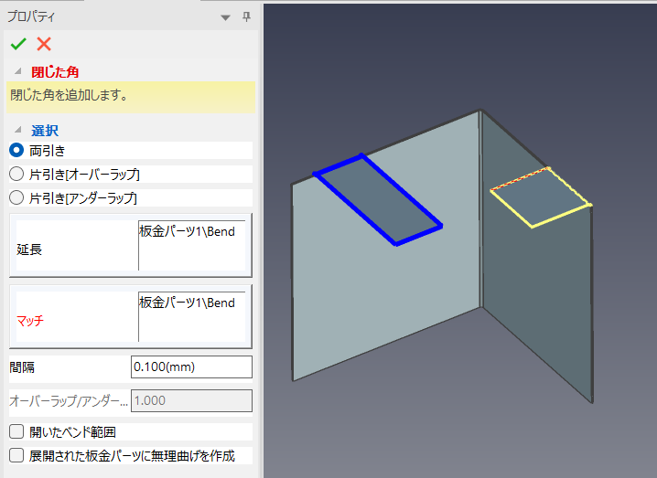Select the 延長 label
Viewport: 657px width, 478px height.
pos(29,250)
